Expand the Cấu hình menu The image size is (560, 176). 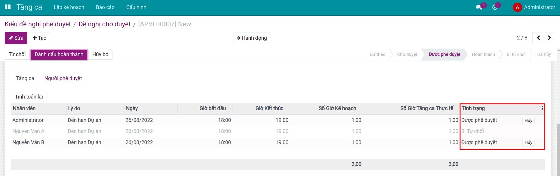136,7
